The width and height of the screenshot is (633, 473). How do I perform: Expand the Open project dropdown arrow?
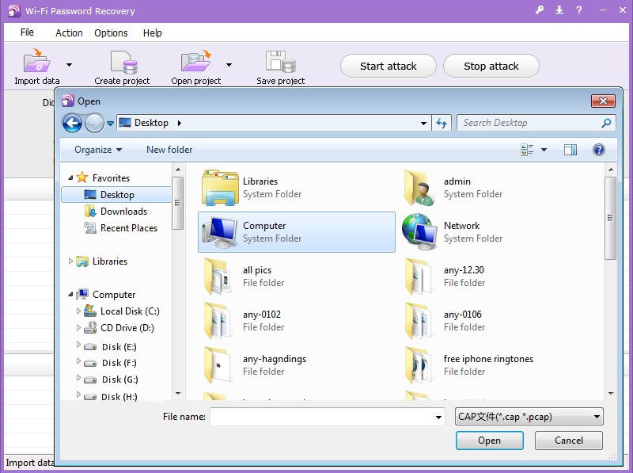229,65
